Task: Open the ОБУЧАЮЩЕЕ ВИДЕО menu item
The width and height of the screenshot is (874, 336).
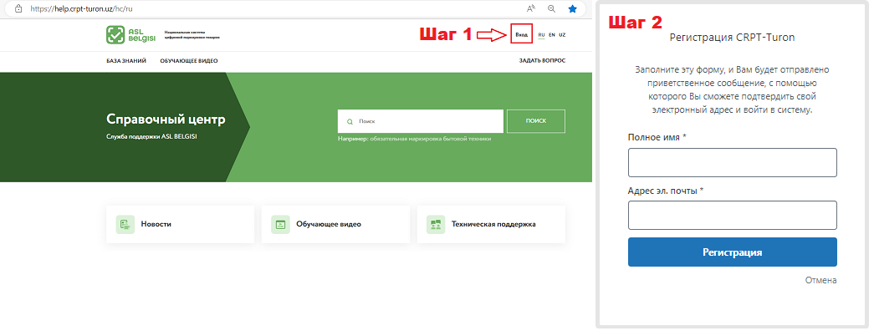Action: (x=189, y=61)
